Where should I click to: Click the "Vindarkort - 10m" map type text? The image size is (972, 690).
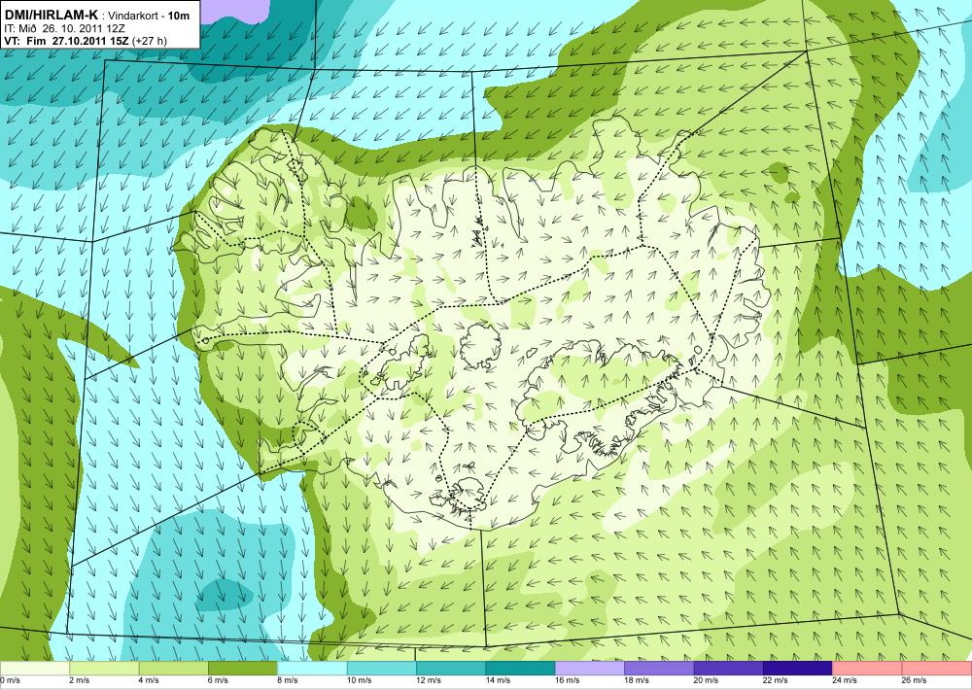(150, 16)
